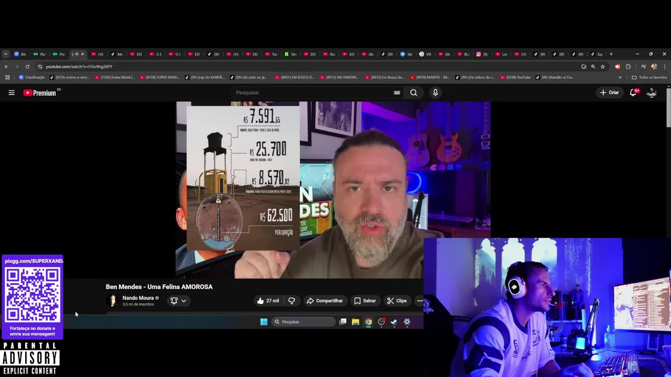671x377 pixels.
Task: Open the Chrome profile avatar
Action: point(654,66)
